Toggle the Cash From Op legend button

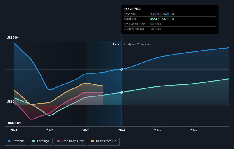pyautogui.click(x=104, y=141)
